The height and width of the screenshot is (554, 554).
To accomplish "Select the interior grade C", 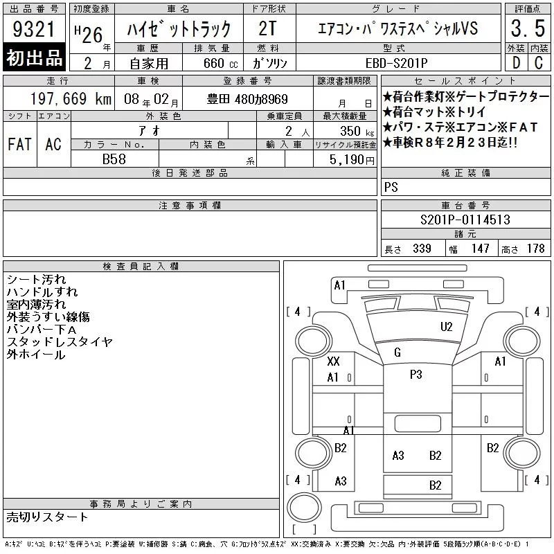I will (x=539, y=63).
